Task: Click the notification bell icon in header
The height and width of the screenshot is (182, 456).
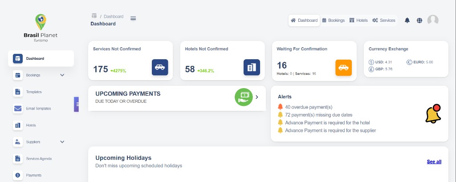Action: coord(407,20)
